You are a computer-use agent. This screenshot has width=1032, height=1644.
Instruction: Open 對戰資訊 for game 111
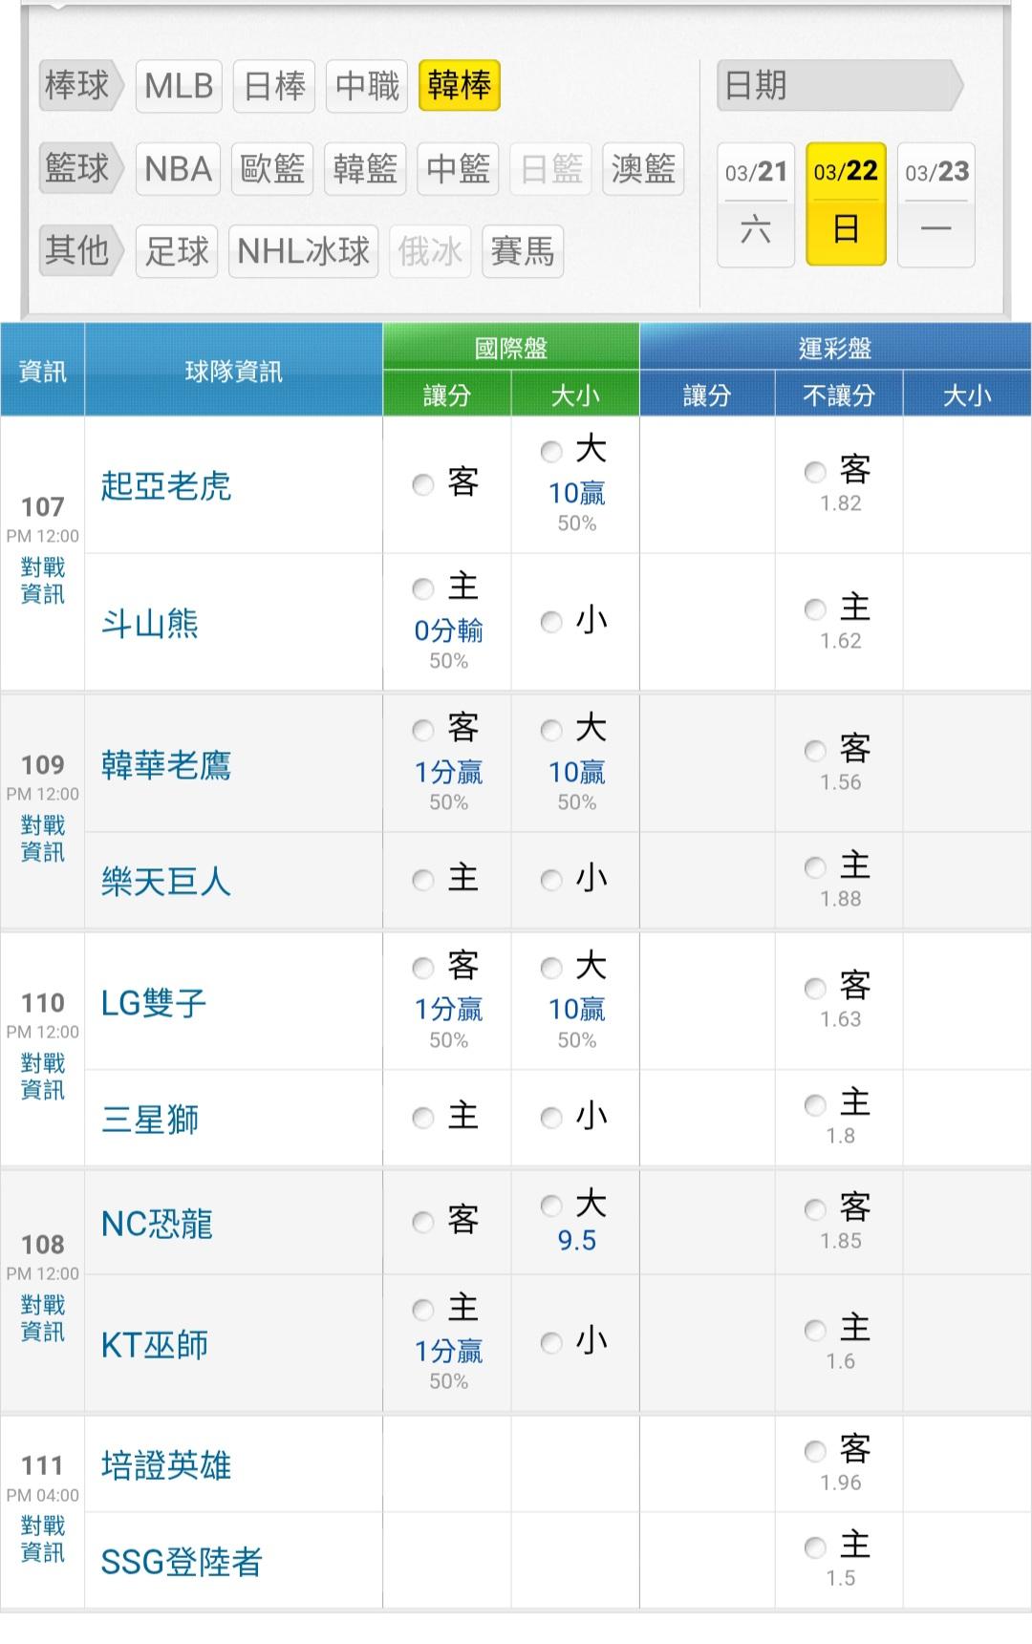tap(43, 1539)
